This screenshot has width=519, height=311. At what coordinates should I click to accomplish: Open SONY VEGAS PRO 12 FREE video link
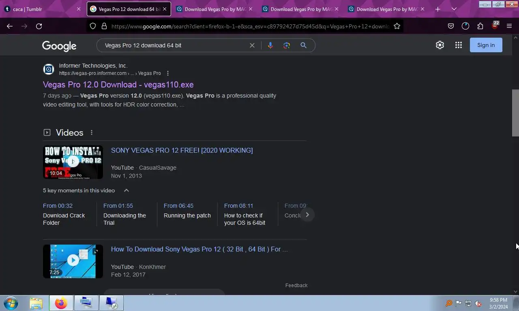(x=182, y=150)
